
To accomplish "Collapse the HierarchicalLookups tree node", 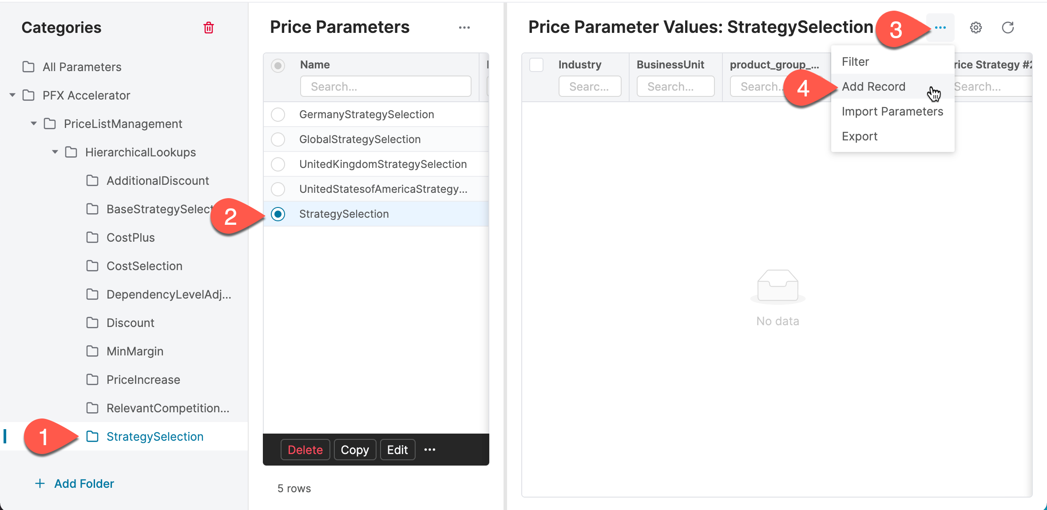I will (55, 152).
